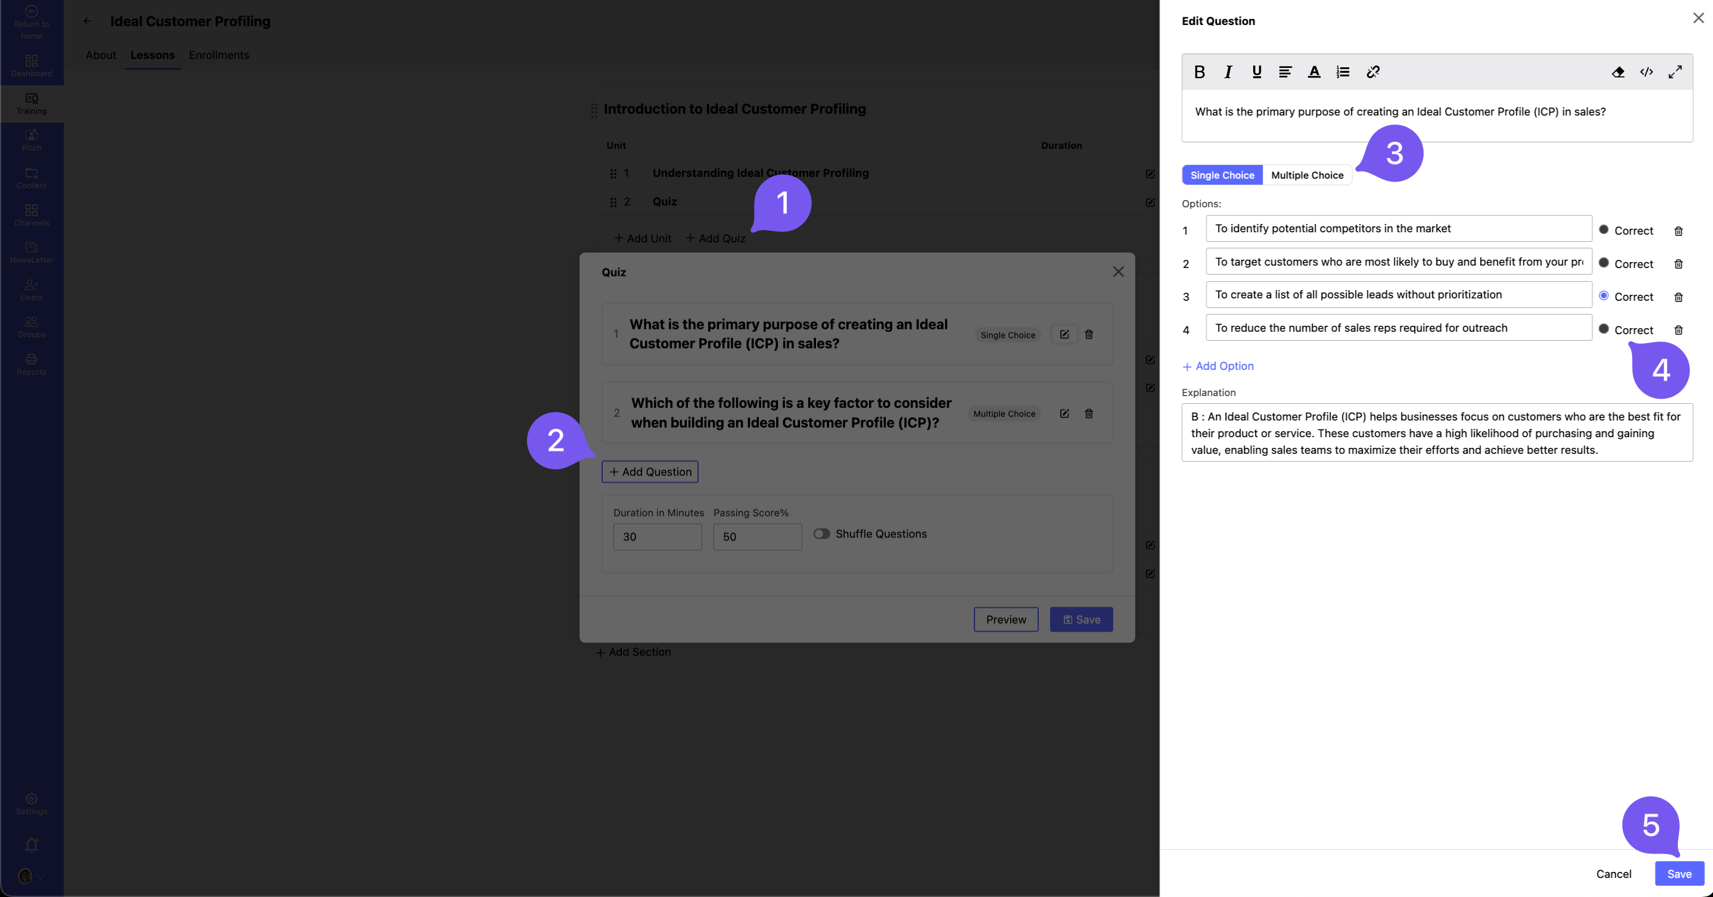Click Add Section at the bottom
The image size is (1713, 897).
pos(633,652)
